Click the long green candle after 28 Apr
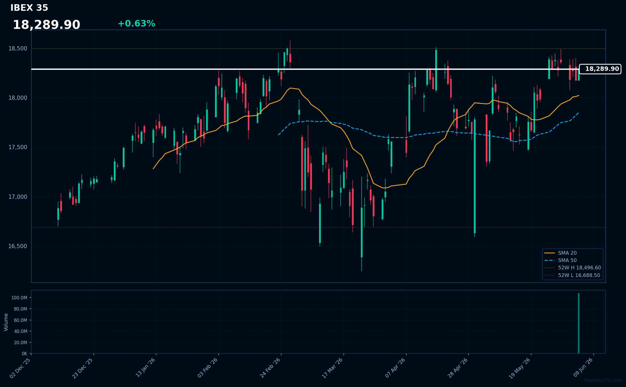Screen dimensions: 626x387 pos(475,176)
